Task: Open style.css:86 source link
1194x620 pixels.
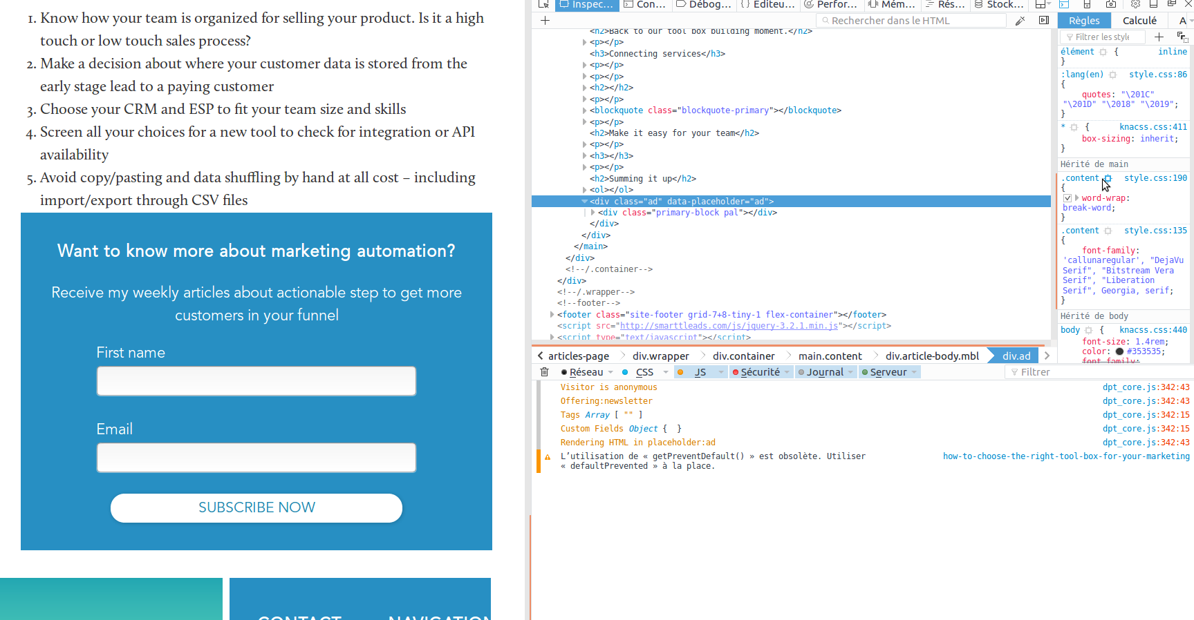Action: (1158, 75)
